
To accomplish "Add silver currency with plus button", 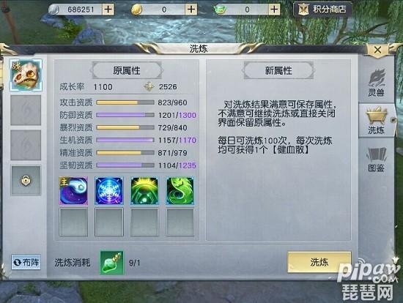I will coord(108,10).
